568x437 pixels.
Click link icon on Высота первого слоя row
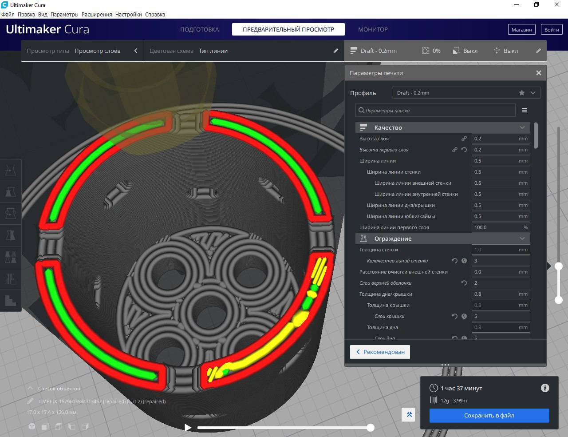coord(455,150)
